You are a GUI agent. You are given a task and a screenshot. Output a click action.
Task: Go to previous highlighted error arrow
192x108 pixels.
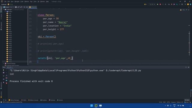click(187, 10)
